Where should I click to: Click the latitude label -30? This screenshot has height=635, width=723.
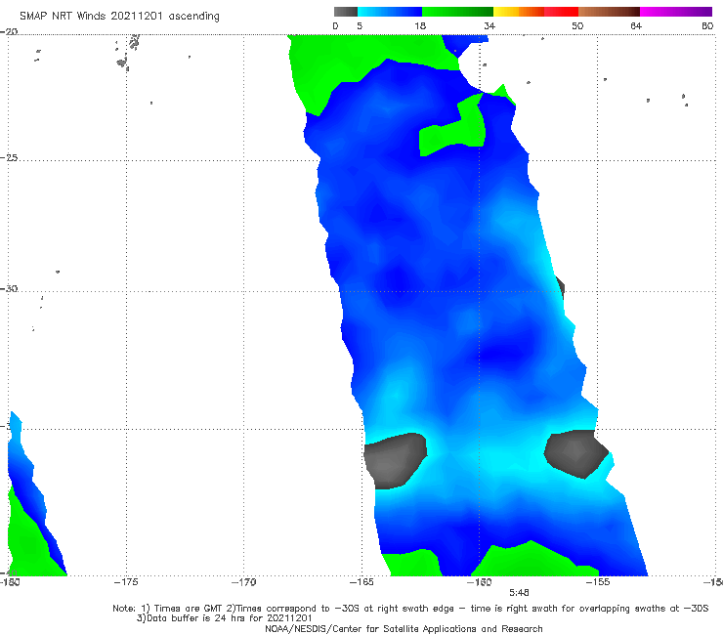9,288
